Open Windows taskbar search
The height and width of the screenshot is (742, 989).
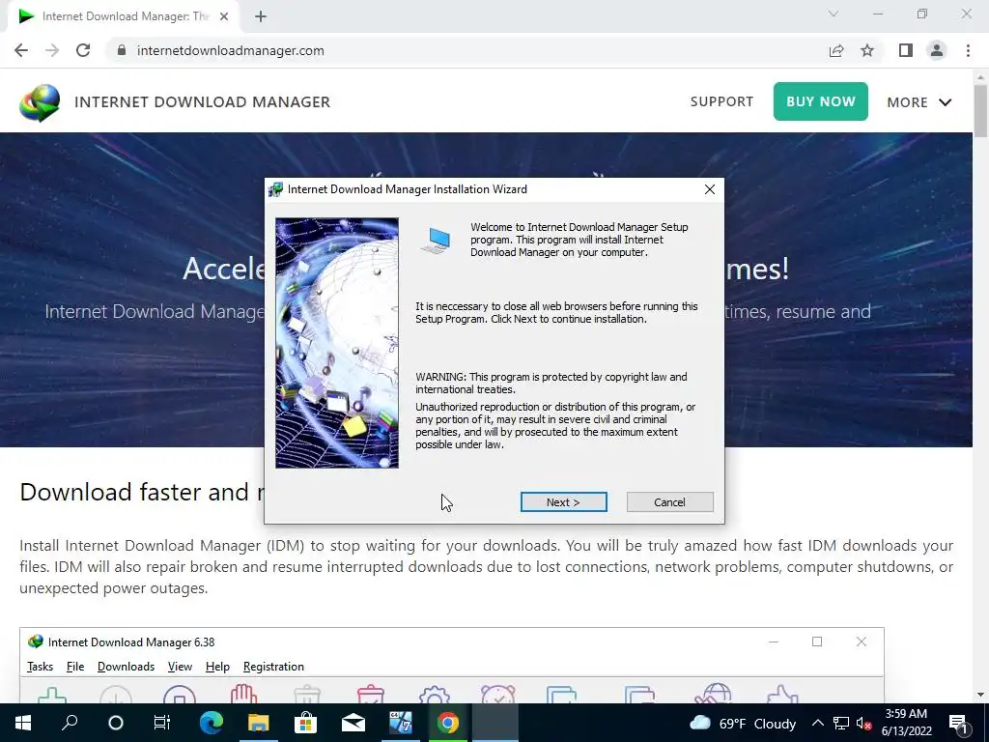[70, 723]
